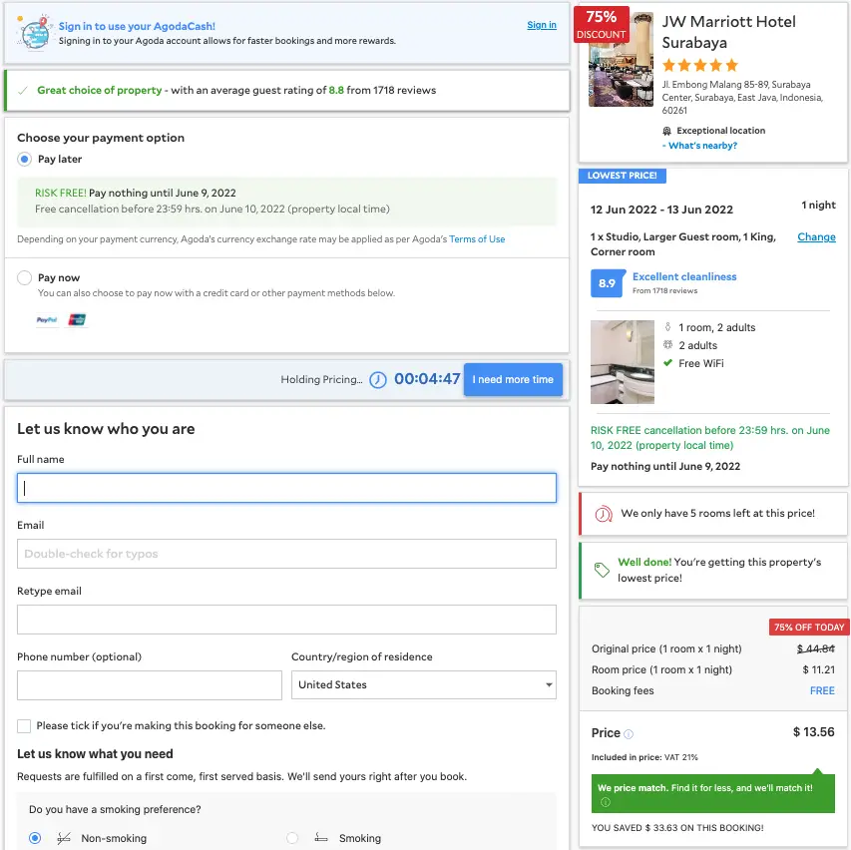851x850 pixels.
Task: Click the Full name input field
Action: click(286, 488)
